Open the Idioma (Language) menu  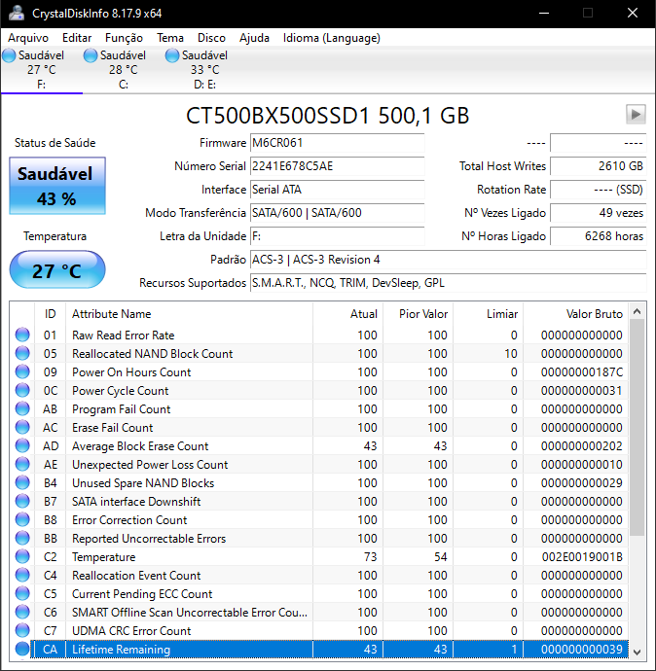tap(332, 38)
